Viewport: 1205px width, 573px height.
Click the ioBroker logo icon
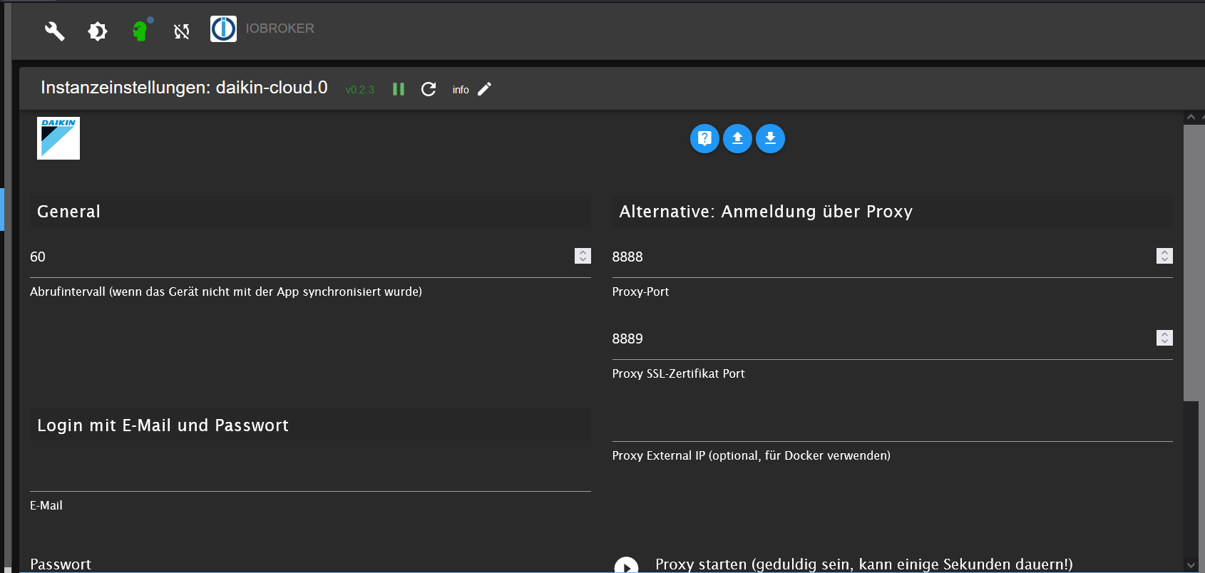point(223,29)
